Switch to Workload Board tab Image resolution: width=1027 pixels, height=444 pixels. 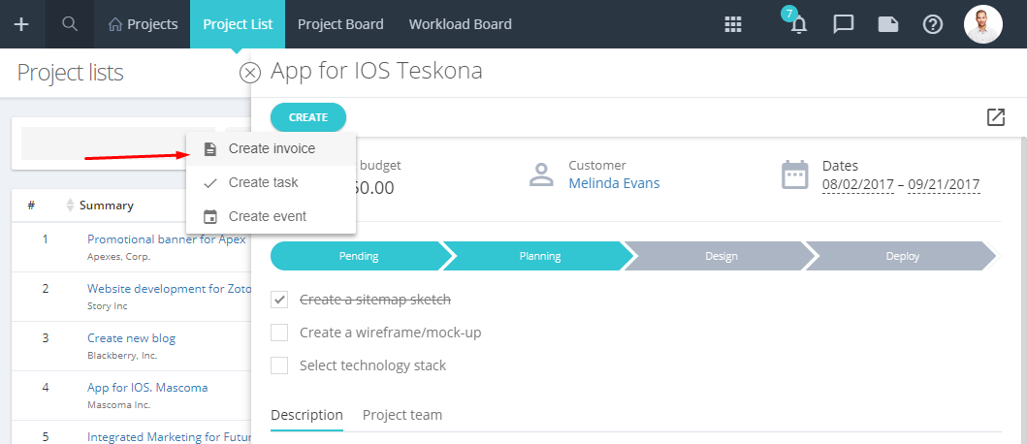click(x=461, y=24)
